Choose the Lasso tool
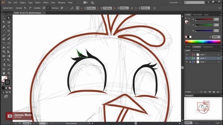This screenshot has width=223, height=125. click(9, 22)
